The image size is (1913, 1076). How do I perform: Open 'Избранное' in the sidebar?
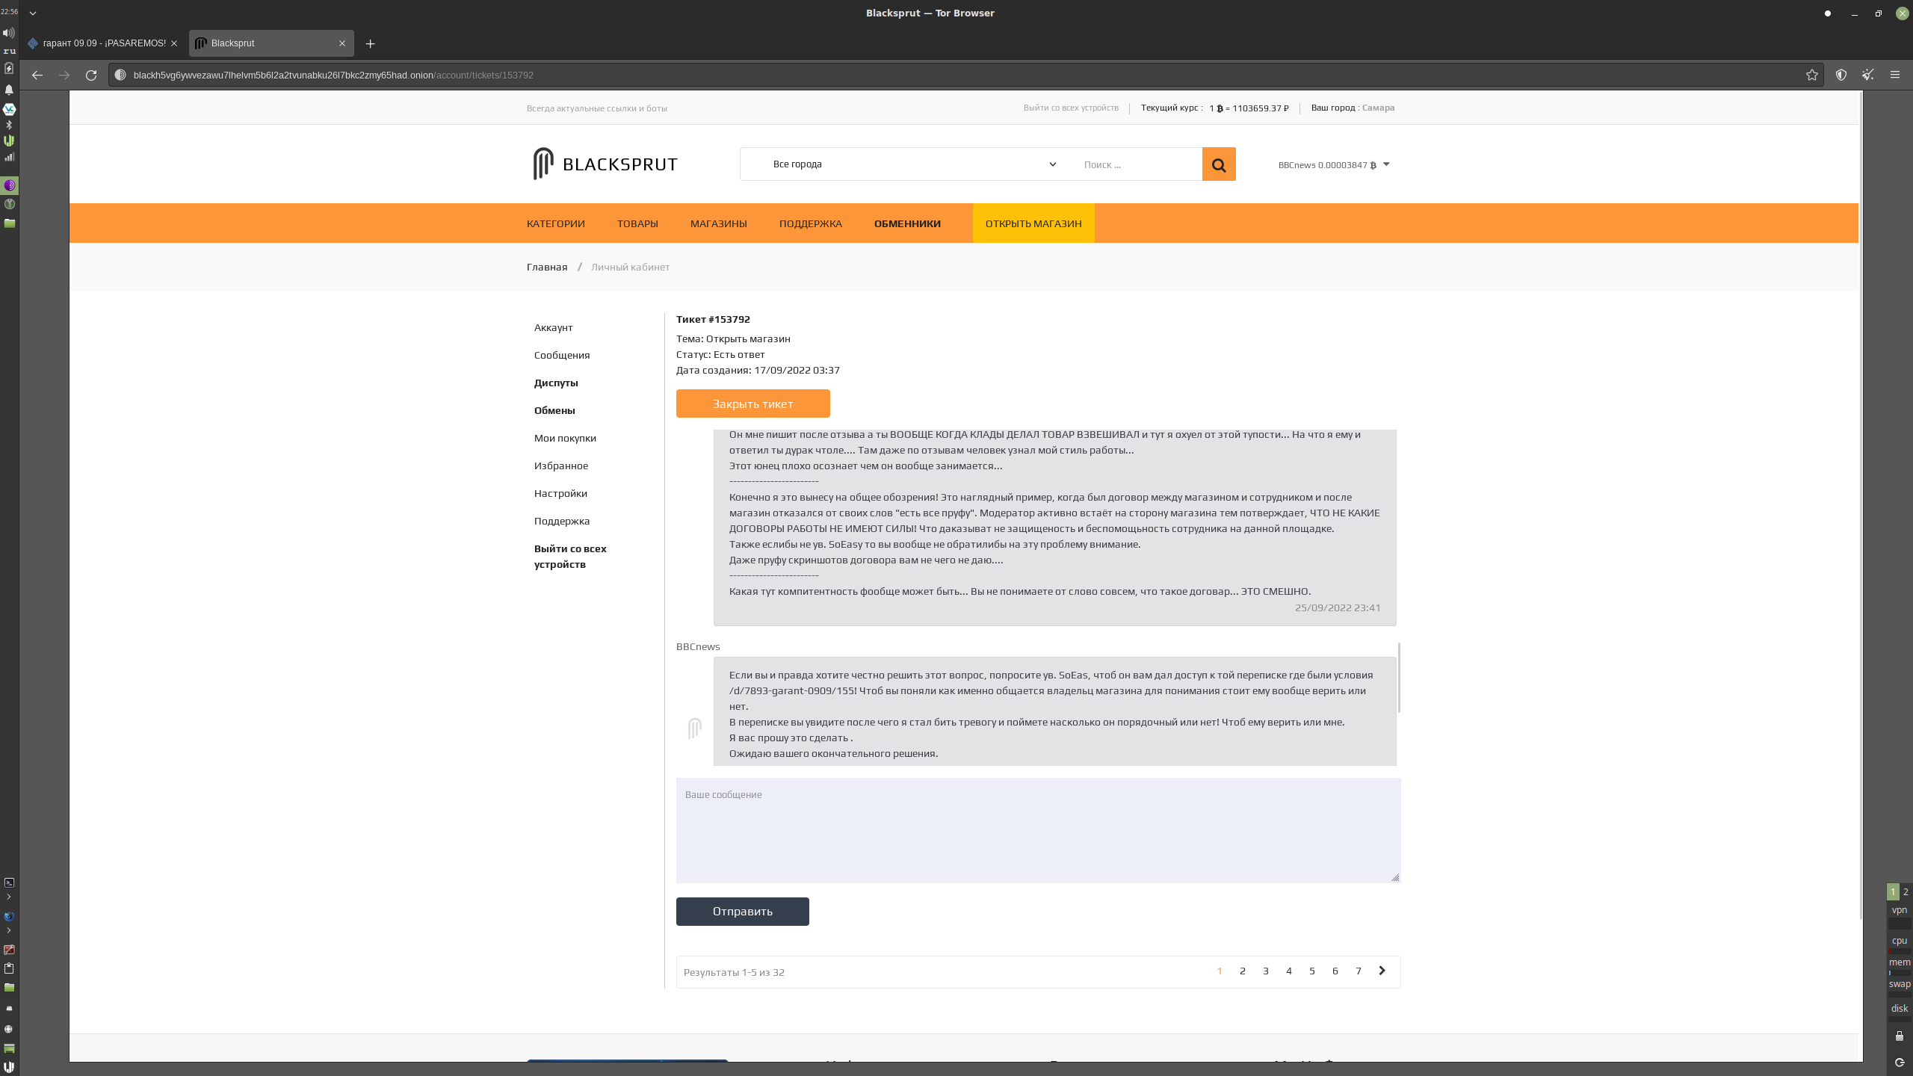[x=560, y=466]
